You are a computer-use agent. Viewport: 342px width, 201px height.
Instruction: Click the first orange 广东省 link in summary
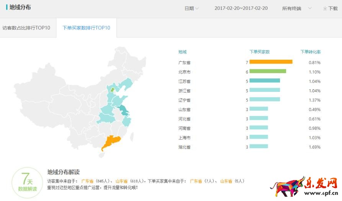tap(87, 181)
